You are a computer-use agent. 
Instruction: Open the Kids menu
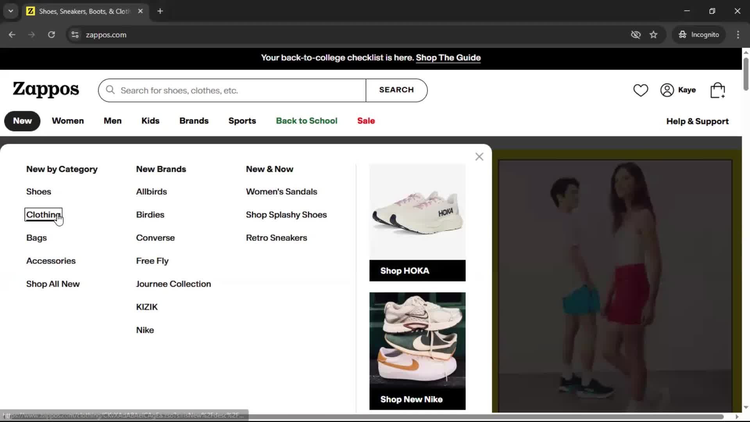pyautogui.click(x=150, y=121)
